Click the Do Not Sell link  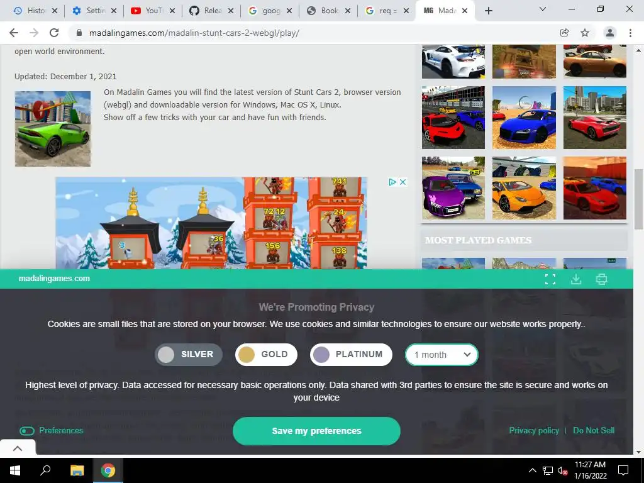point(594,430)
